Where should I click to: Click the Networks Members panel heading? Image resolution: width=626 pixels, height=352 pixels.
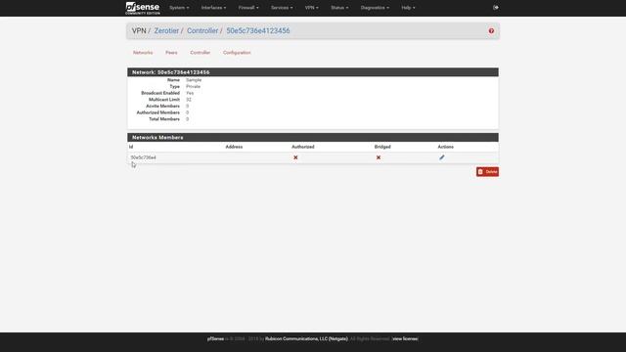pos(313,137)
